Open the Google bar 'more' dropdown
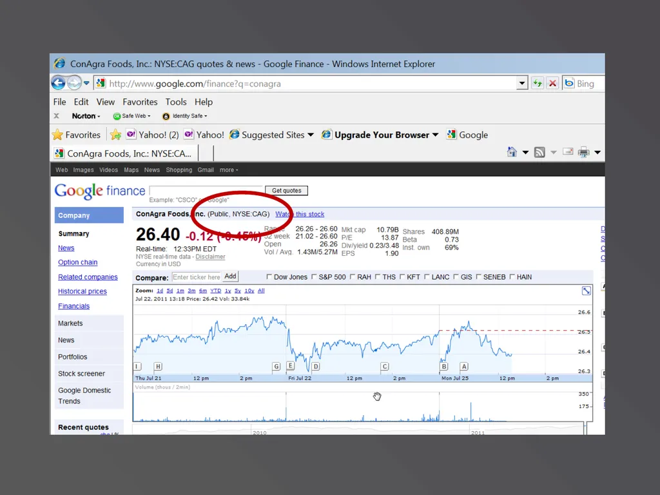660x495 pixels. [x=229, y=170]
